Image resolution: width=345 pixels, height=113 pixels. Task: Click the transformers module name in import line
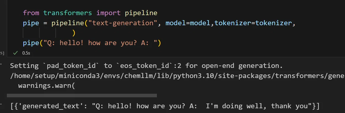point(68,13)
